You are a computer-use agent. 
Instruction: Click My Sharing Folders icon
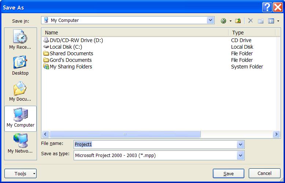click(x=46, y=67)
